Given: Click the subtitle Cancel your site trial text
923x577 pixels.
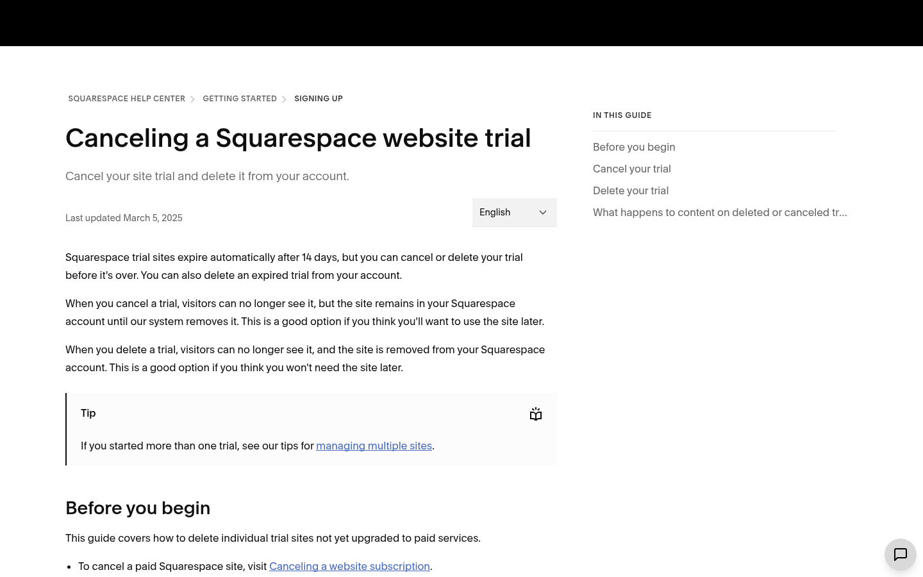Looking at the screenshot, I should [207, 176].
